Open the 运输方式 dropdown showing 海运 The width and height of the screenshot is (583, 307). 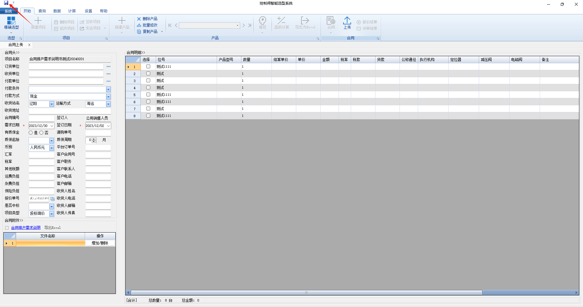click(108, 104)
